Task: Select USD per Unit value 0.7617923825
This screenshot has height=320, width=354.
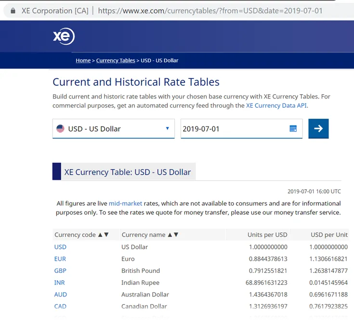Action: (x=328, y=306)
